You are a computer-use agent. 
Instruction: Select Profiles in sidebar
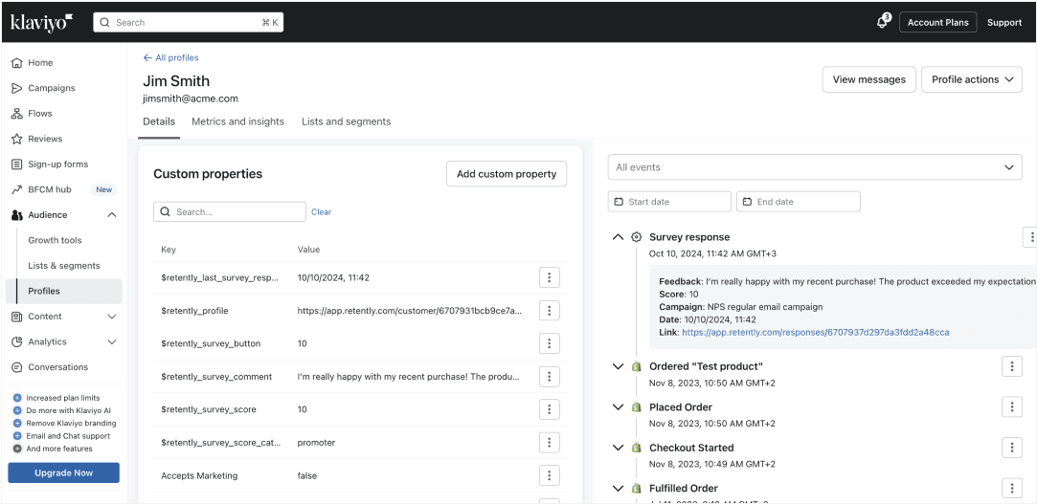64,292
